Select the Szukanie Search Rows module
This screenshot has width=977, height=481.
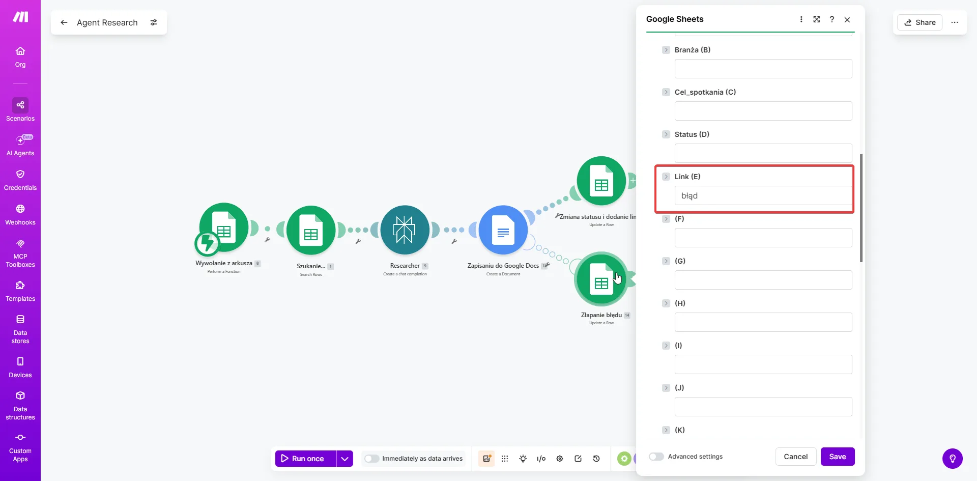tap(311, 230)
